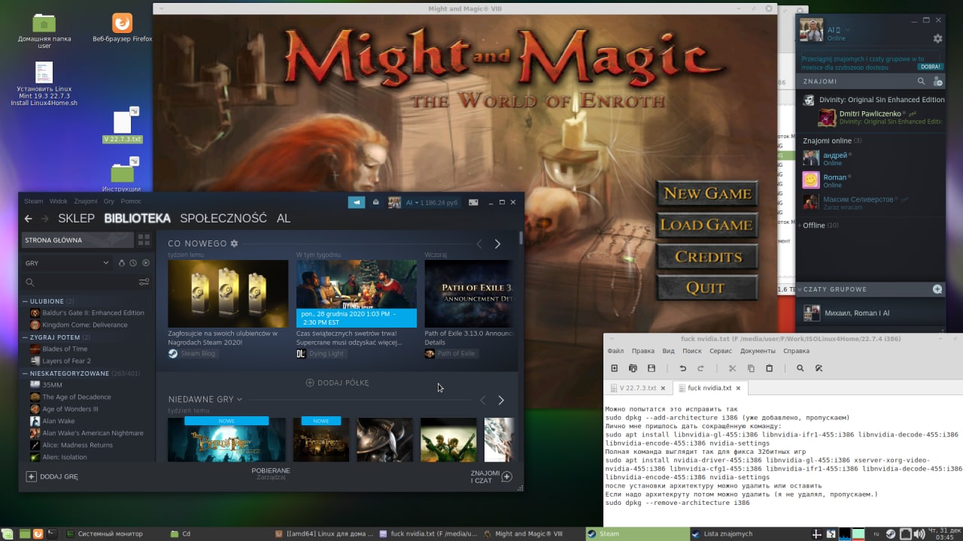This screenshot has height=541, width=963.
Task: Open the Firefox browser desktop icon
Action: coord(122,23)
